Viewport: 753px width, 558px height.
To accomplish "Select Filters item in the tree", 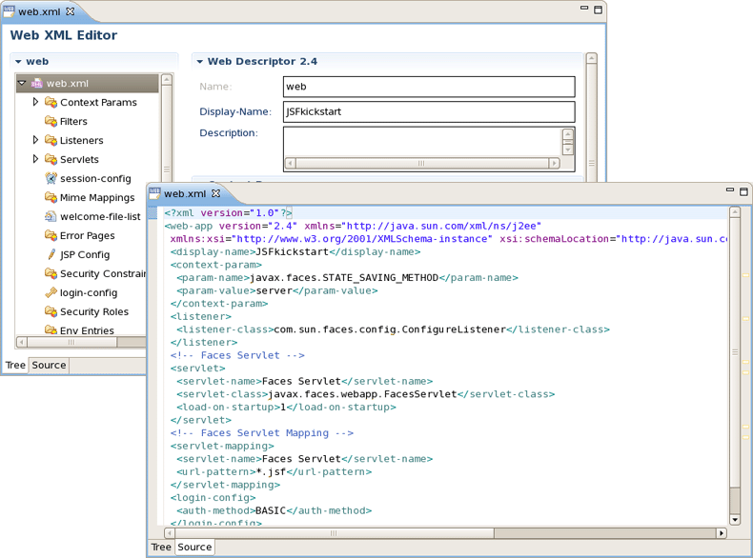I will [x=73, y=121].
